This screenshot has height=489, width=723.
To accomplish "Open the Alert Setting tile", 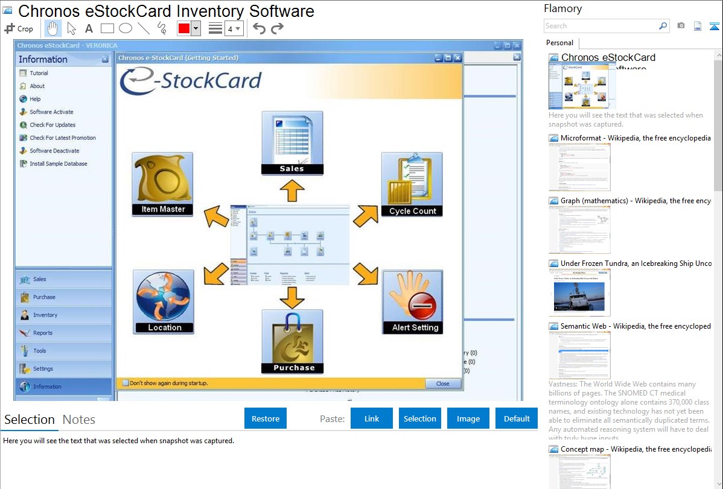I will point(412,302).
